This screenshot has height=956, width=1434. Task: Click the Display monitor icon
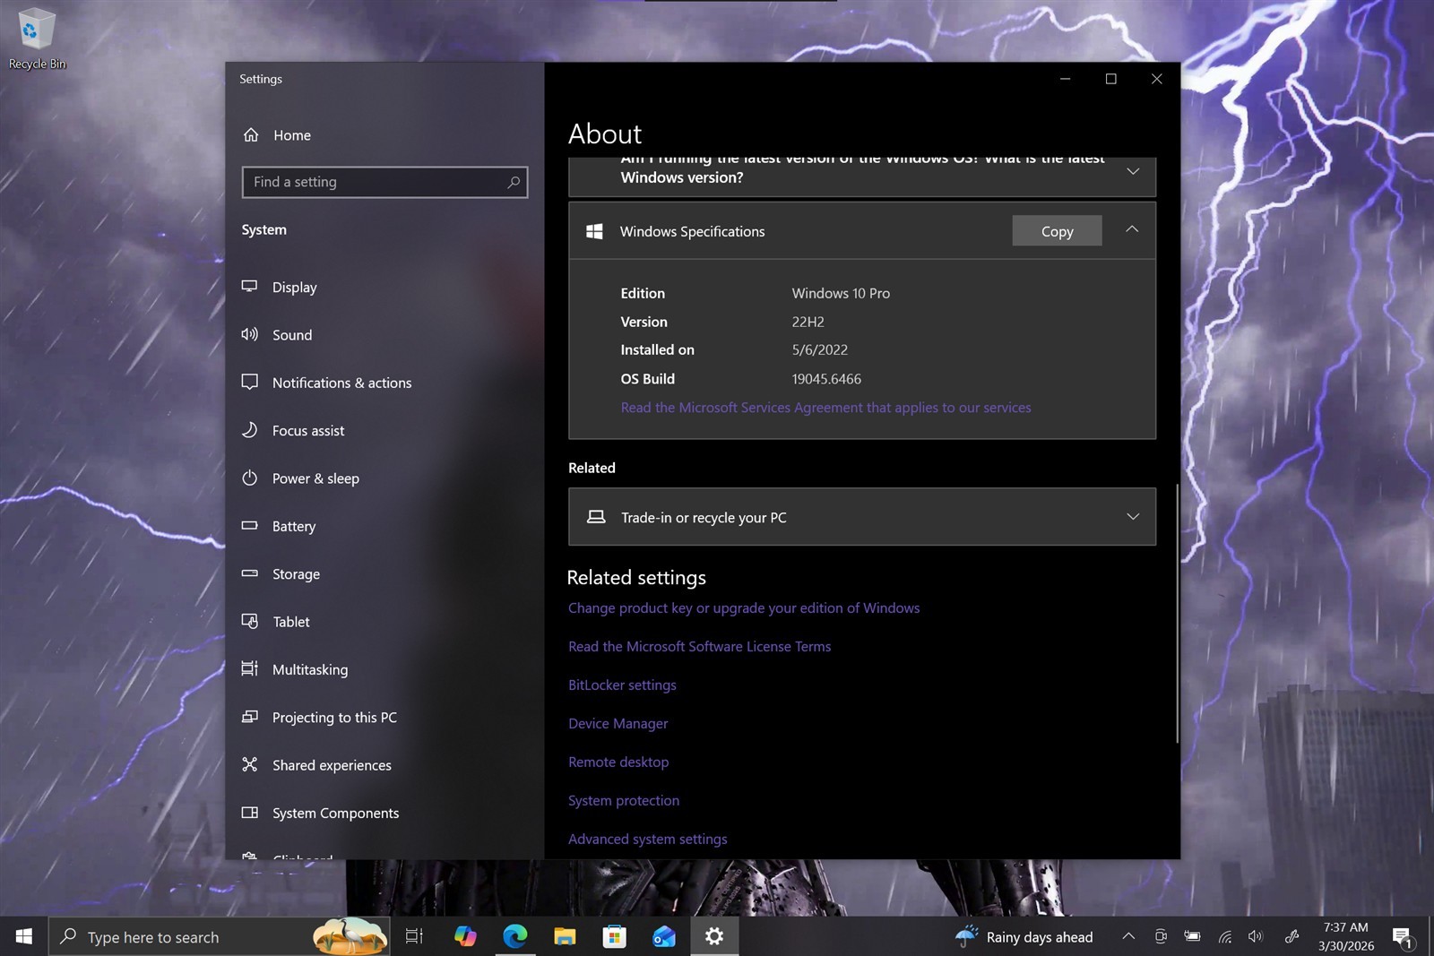[x=249, y=287]
